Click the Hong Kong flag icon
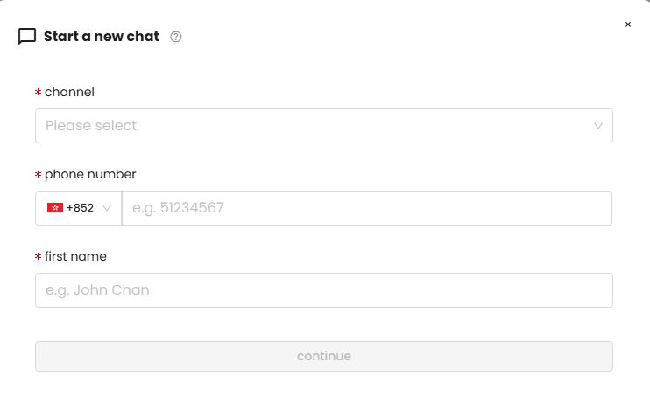Screen dimensions: 650x404 (x=54, y=208)
